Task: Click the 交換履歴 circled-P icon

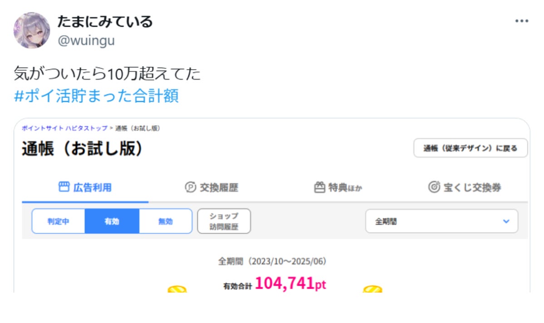Action: coord(190,187)
